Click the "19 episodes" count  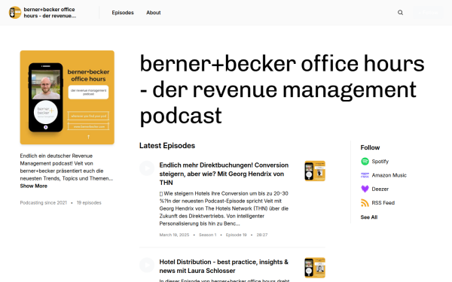pos(89,203)
